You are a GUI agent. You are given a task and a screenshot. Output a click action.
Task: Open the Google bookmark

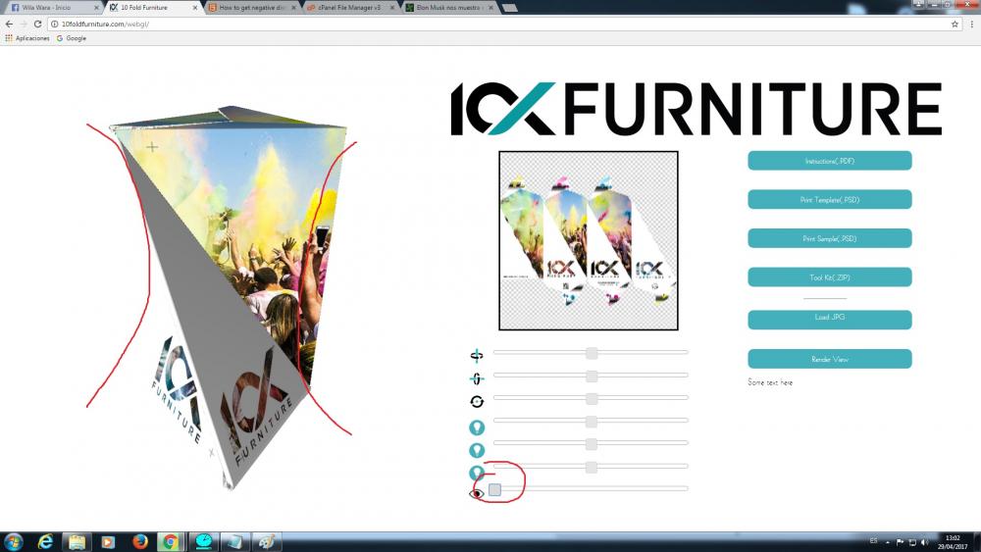pos(71,38)
